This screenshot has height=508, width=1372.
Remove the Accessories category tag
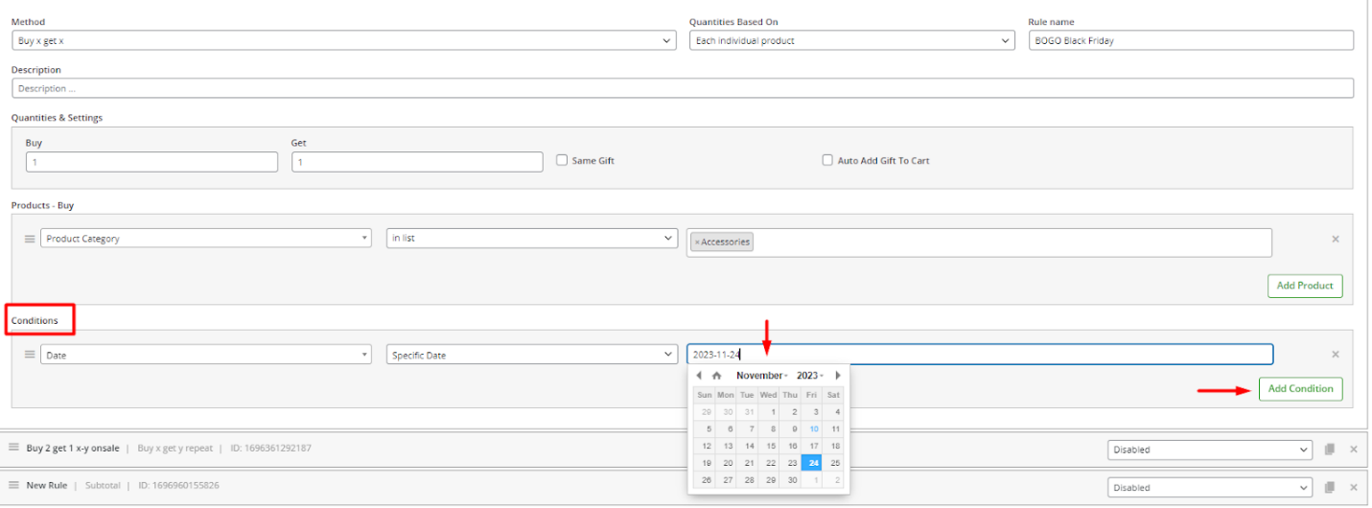[x=697, y=242]
